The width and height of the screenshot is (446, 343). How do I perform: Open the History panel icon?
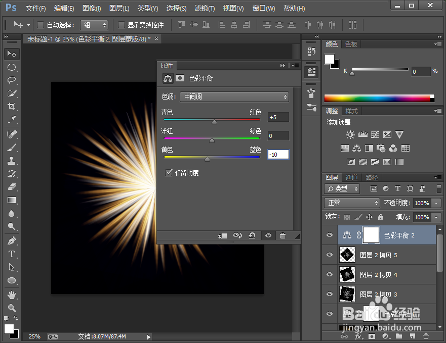coord(311,52)
